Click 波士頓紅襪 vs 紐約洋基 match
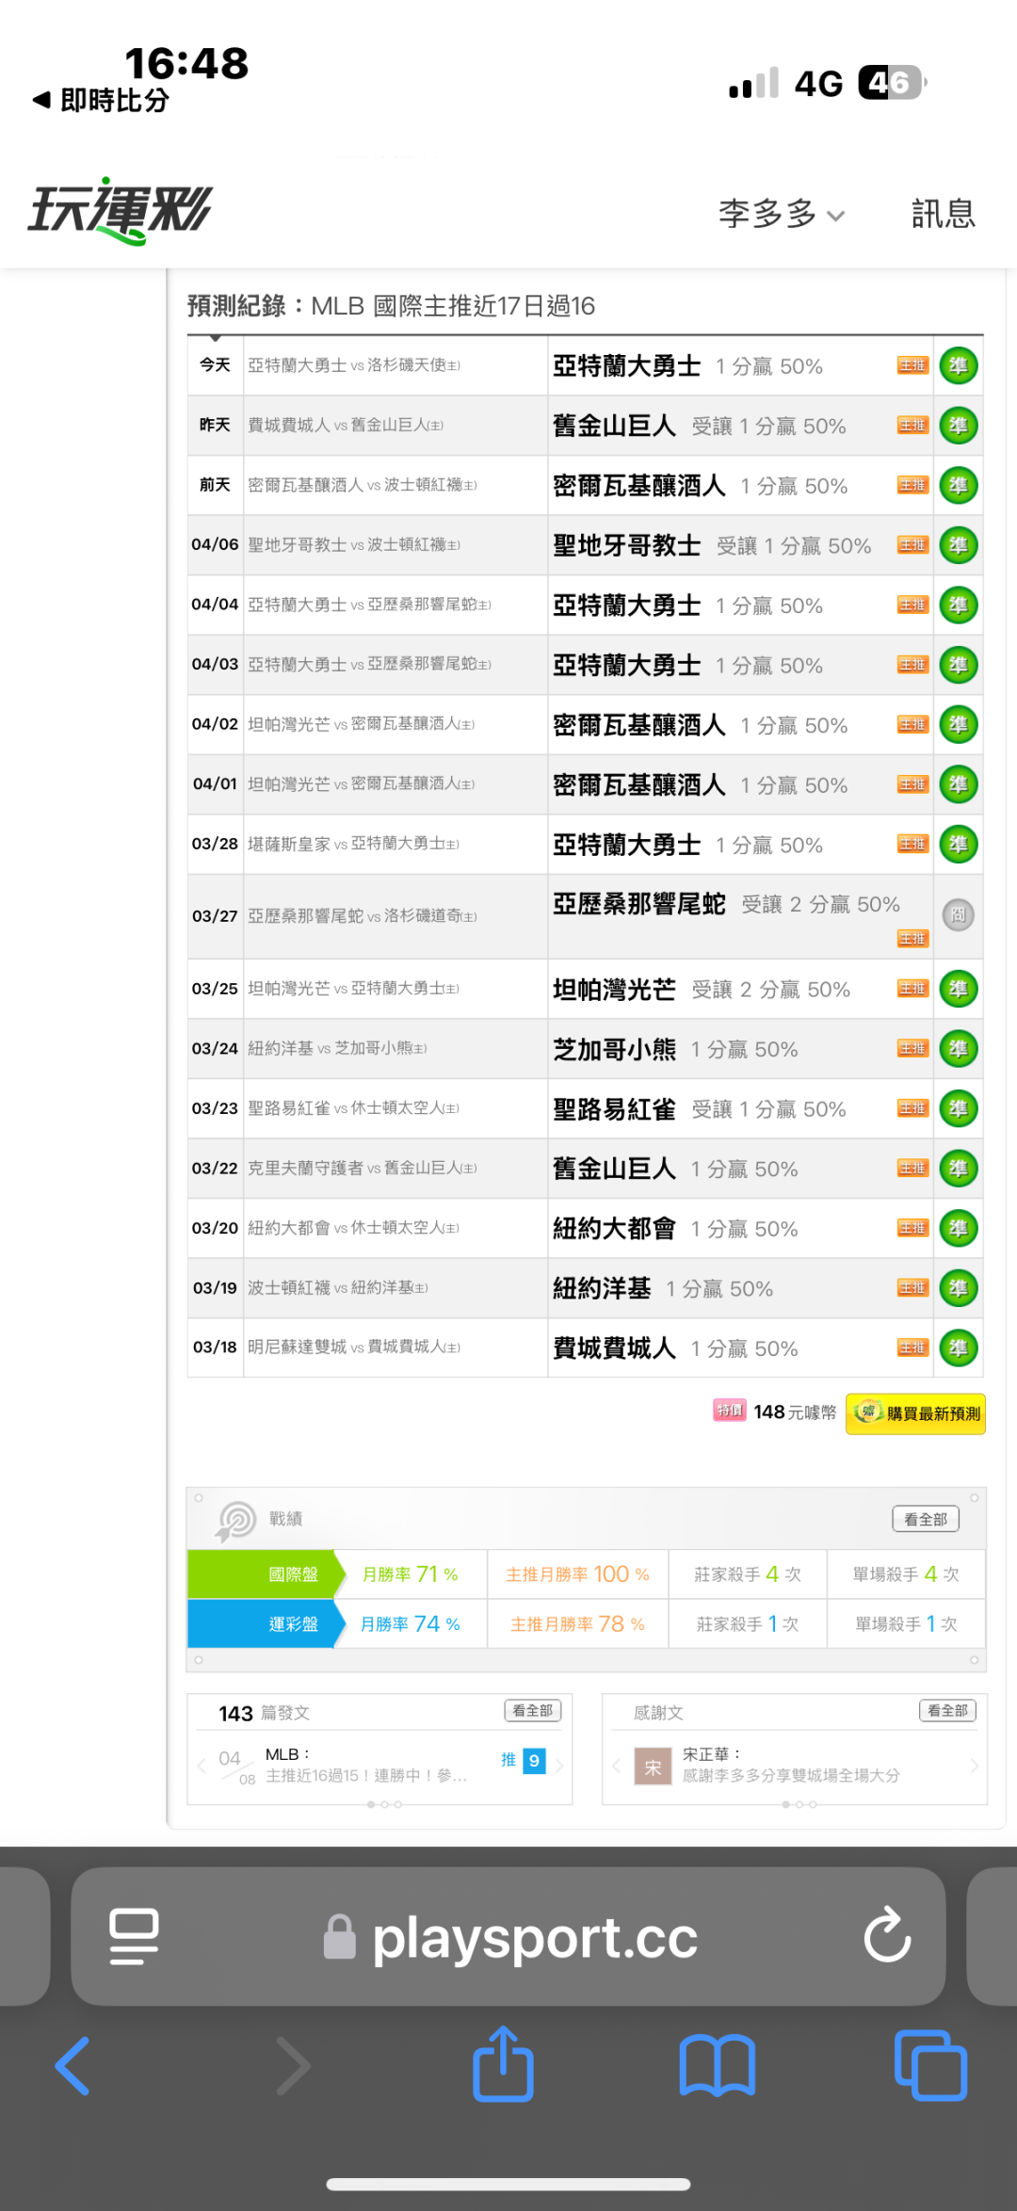Viewport: 1017px width, 2211px height. coord(338,1288)
